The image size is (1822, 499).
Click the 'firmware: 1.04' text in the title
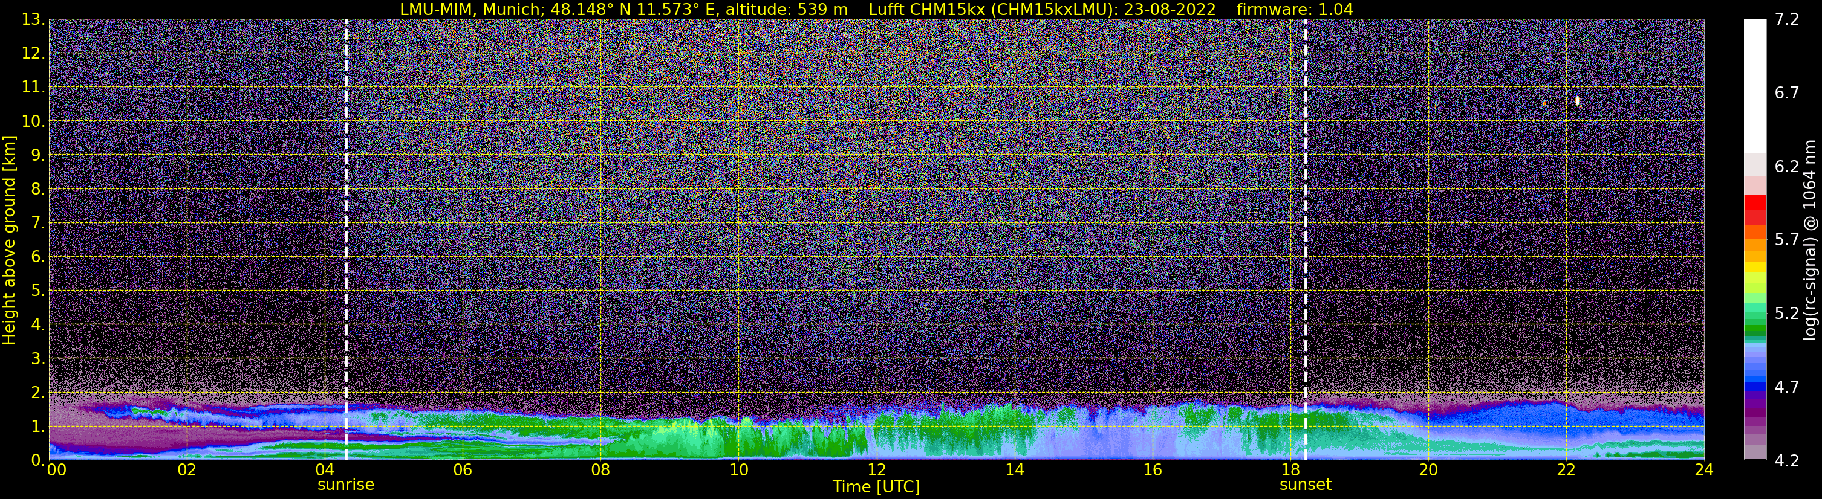point(1294,10)
